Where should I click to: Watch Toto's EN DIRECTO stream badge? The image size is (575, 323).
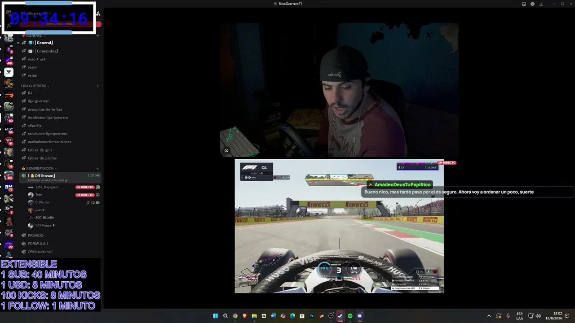85,195
